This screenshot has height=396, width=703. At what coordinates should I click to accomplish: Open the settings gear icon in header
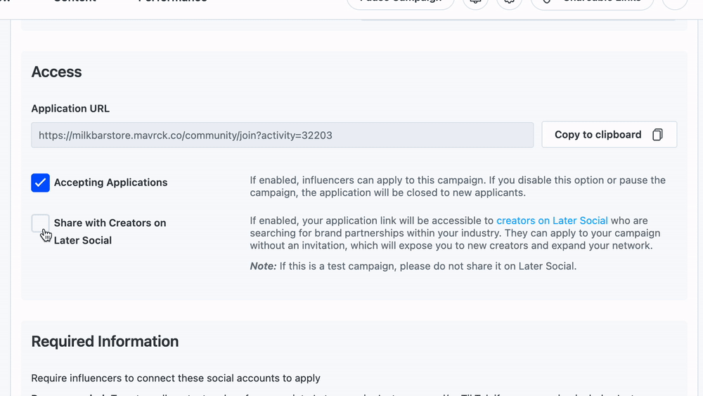click(x=510, y=2)
